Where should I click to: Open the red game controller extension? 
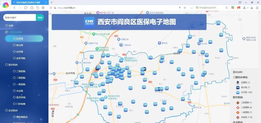click(x=238, y=8)
